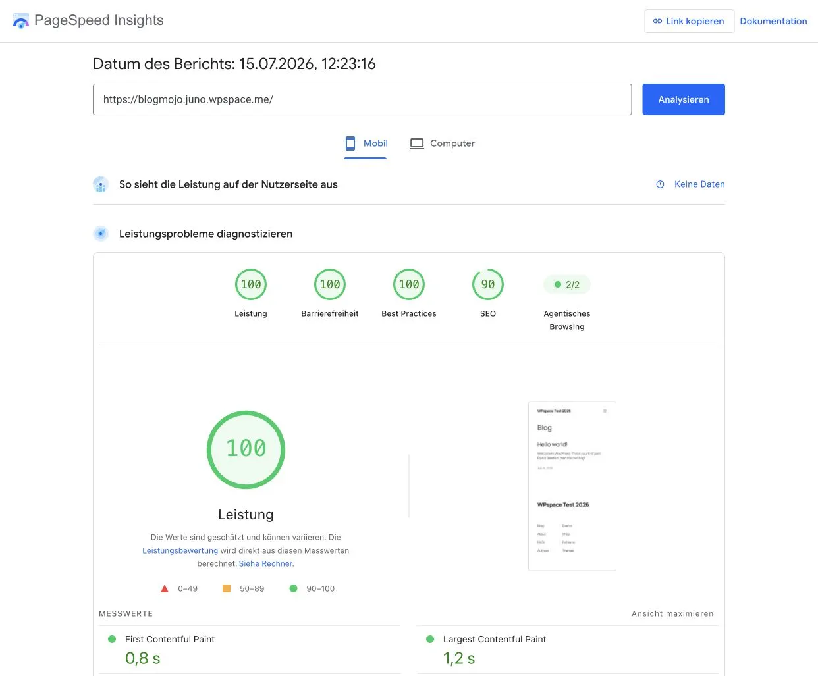
Task: Click the MESSWERTE section heading
Action: coord(126,613)
